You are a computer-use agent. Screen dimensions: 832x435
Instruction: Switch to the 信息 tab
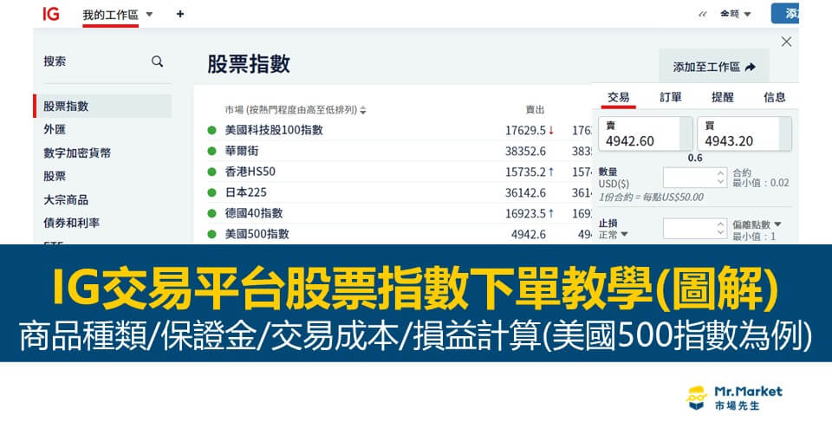[x=774, y=97]
